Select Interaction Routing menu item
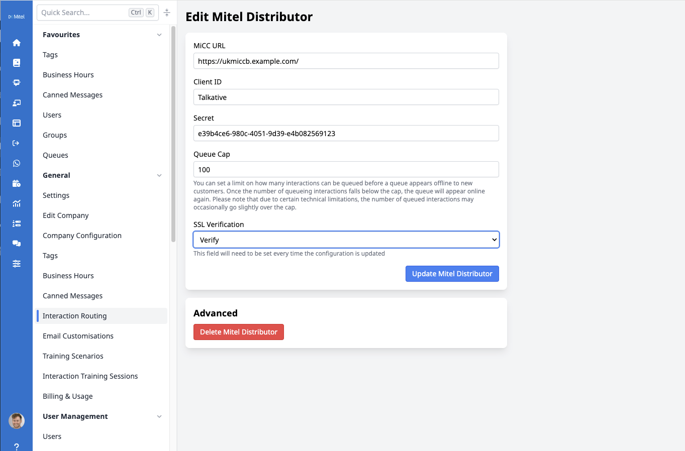685x451 pixels. (x=102, y=316)
